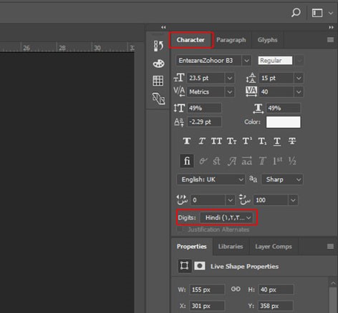Click the font size 23.5 pt field
The height and width of the screenshot is (313, 338).
[x=206, y=78]
